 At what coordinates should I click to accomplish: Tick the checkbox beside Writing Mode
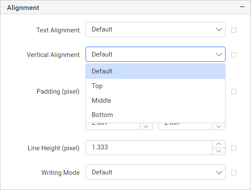point(234,173)
